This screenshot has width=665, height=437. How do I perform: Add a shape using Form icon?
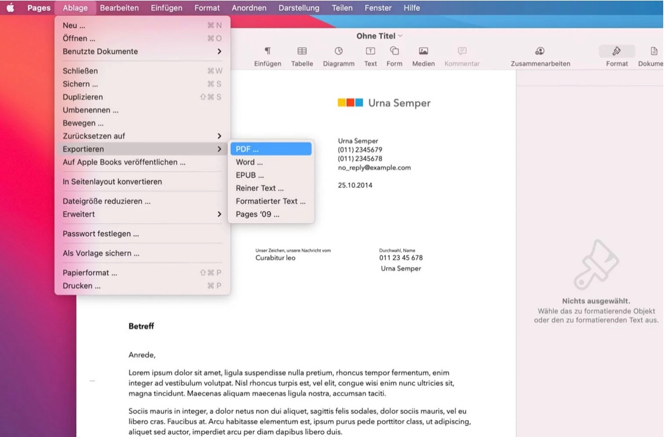394,51
